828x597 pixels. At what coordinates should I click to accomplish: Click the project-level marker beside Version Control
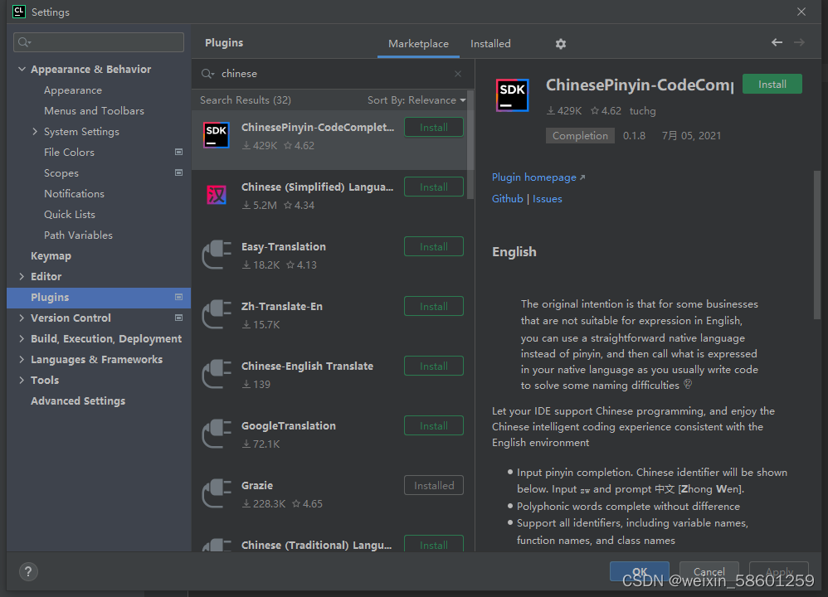[179, 318]
